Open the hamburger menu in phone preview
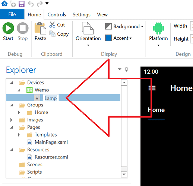 (152, 88)
